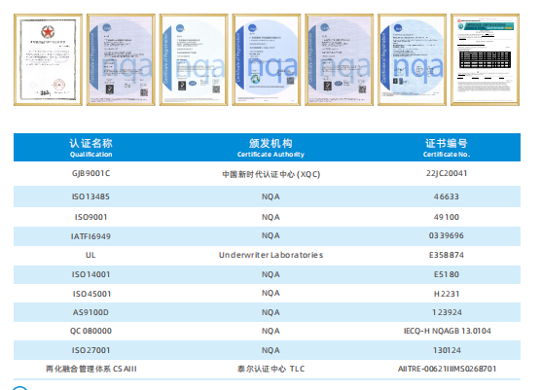This screenshot has width=541, height=390.
Task: Click the 证书编号 Certificate No. header
Action: pyautogui.click(x=447, y=148)
